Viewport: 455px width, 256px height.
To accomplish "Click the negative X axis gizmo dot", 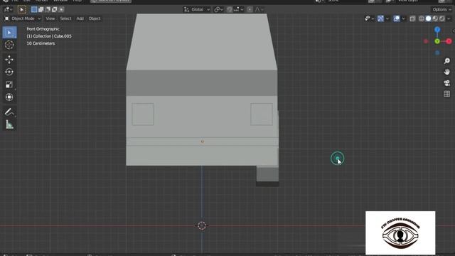I will click(x=426, y=41).
